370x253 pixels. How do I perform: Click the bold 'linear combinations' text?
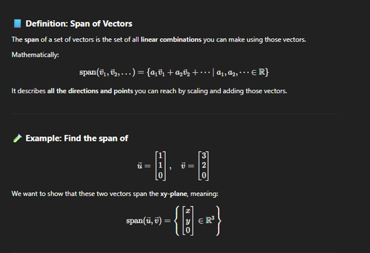coord(171,40)
